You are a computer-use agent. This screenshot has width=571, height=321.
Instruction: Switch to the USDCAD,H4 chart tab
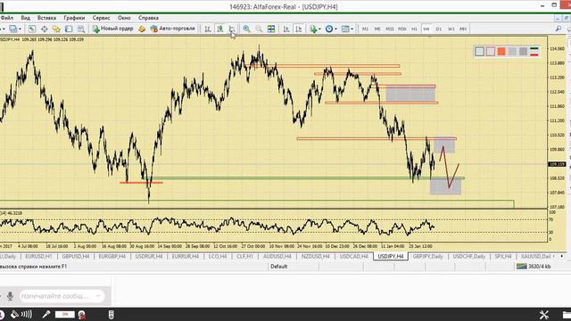(354, 256)
